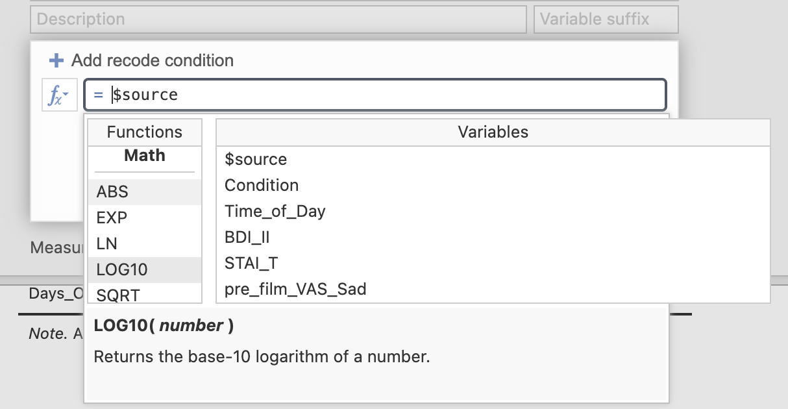
Task: Choose the pre_film_VAS_Sad variable
Action: (x=493, y=289)
